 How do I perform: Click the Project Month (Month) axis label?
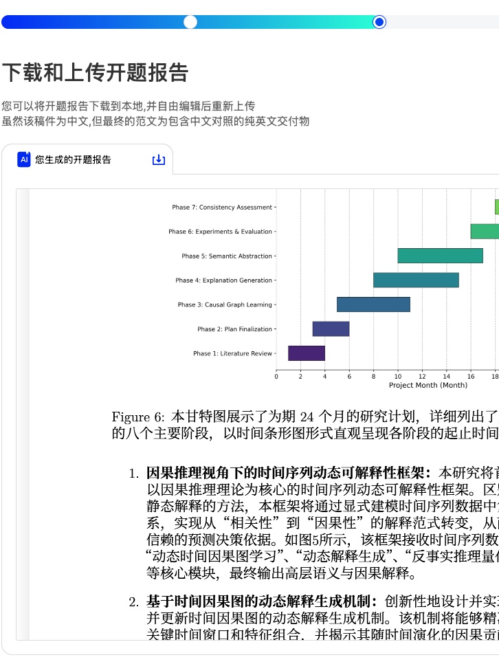pyautogui.click(x=428, y=385)
